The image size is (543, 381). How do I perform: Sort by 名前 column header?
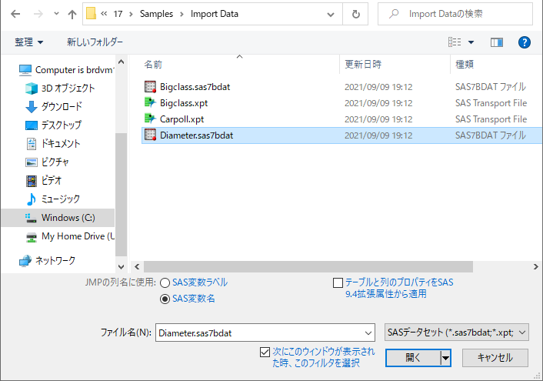[x=153, y=65]
